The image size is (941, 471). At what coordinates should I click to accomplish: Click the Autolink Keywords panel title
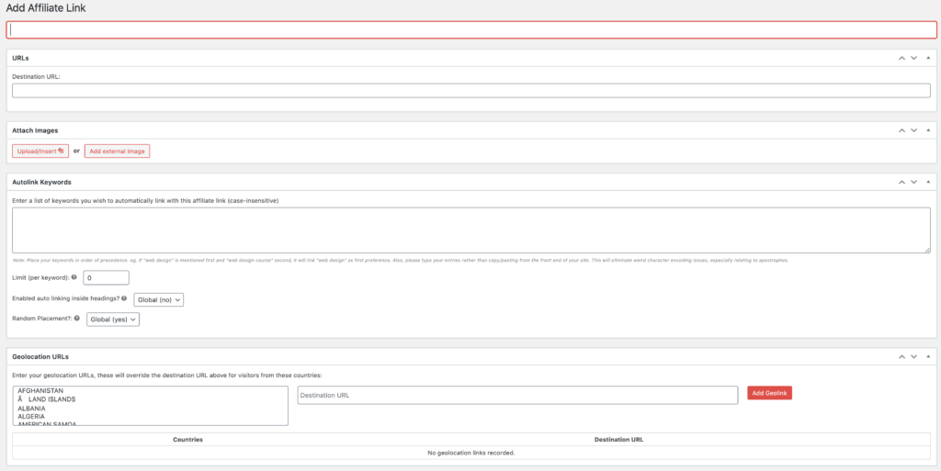point(41,182)
